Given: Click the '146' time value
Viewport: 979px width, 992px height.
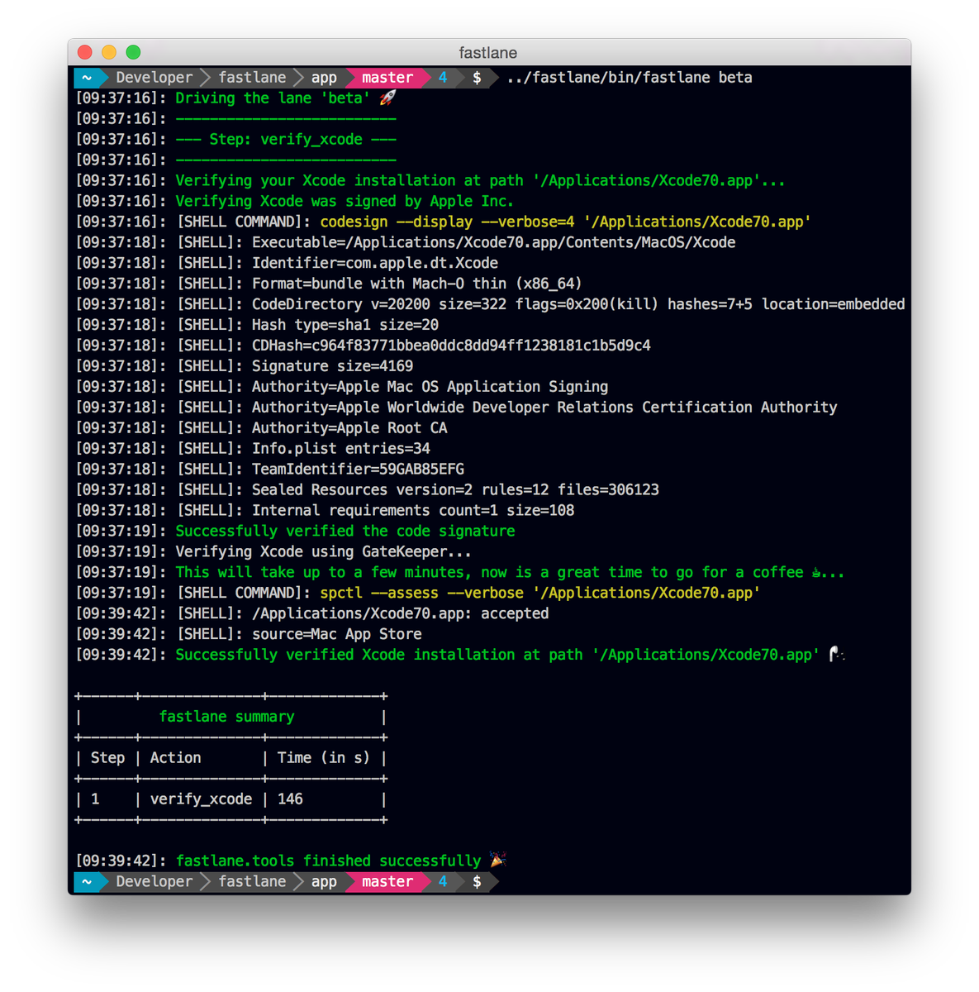Looking at the screenshot, I should coord(290,799).
